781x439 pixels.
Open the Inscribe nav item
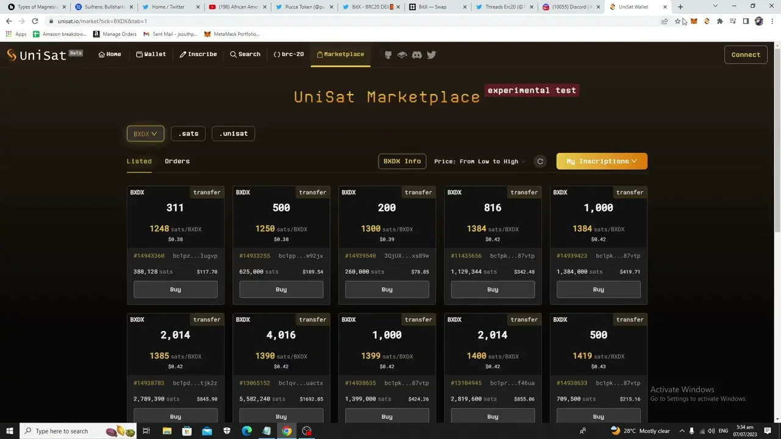point(198,54)
